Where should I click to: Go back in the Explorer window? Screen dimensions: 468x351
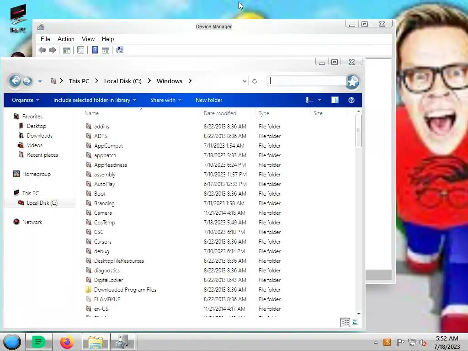(x=15, y=80)
